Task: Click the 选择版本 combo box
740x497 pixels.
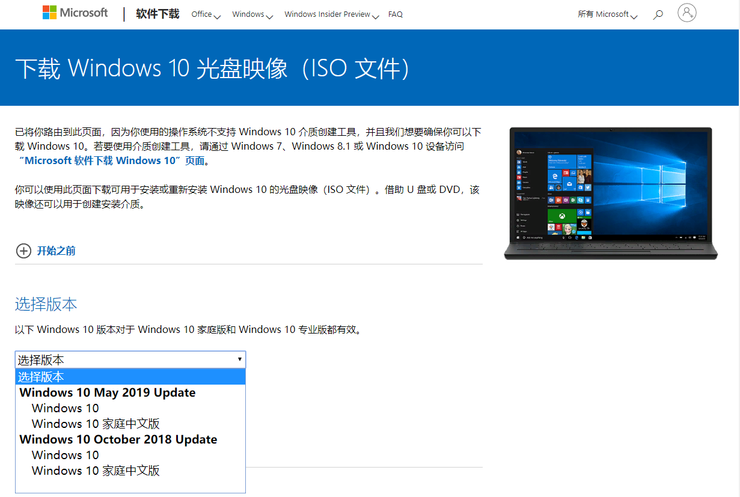Action: click(130, 360)
